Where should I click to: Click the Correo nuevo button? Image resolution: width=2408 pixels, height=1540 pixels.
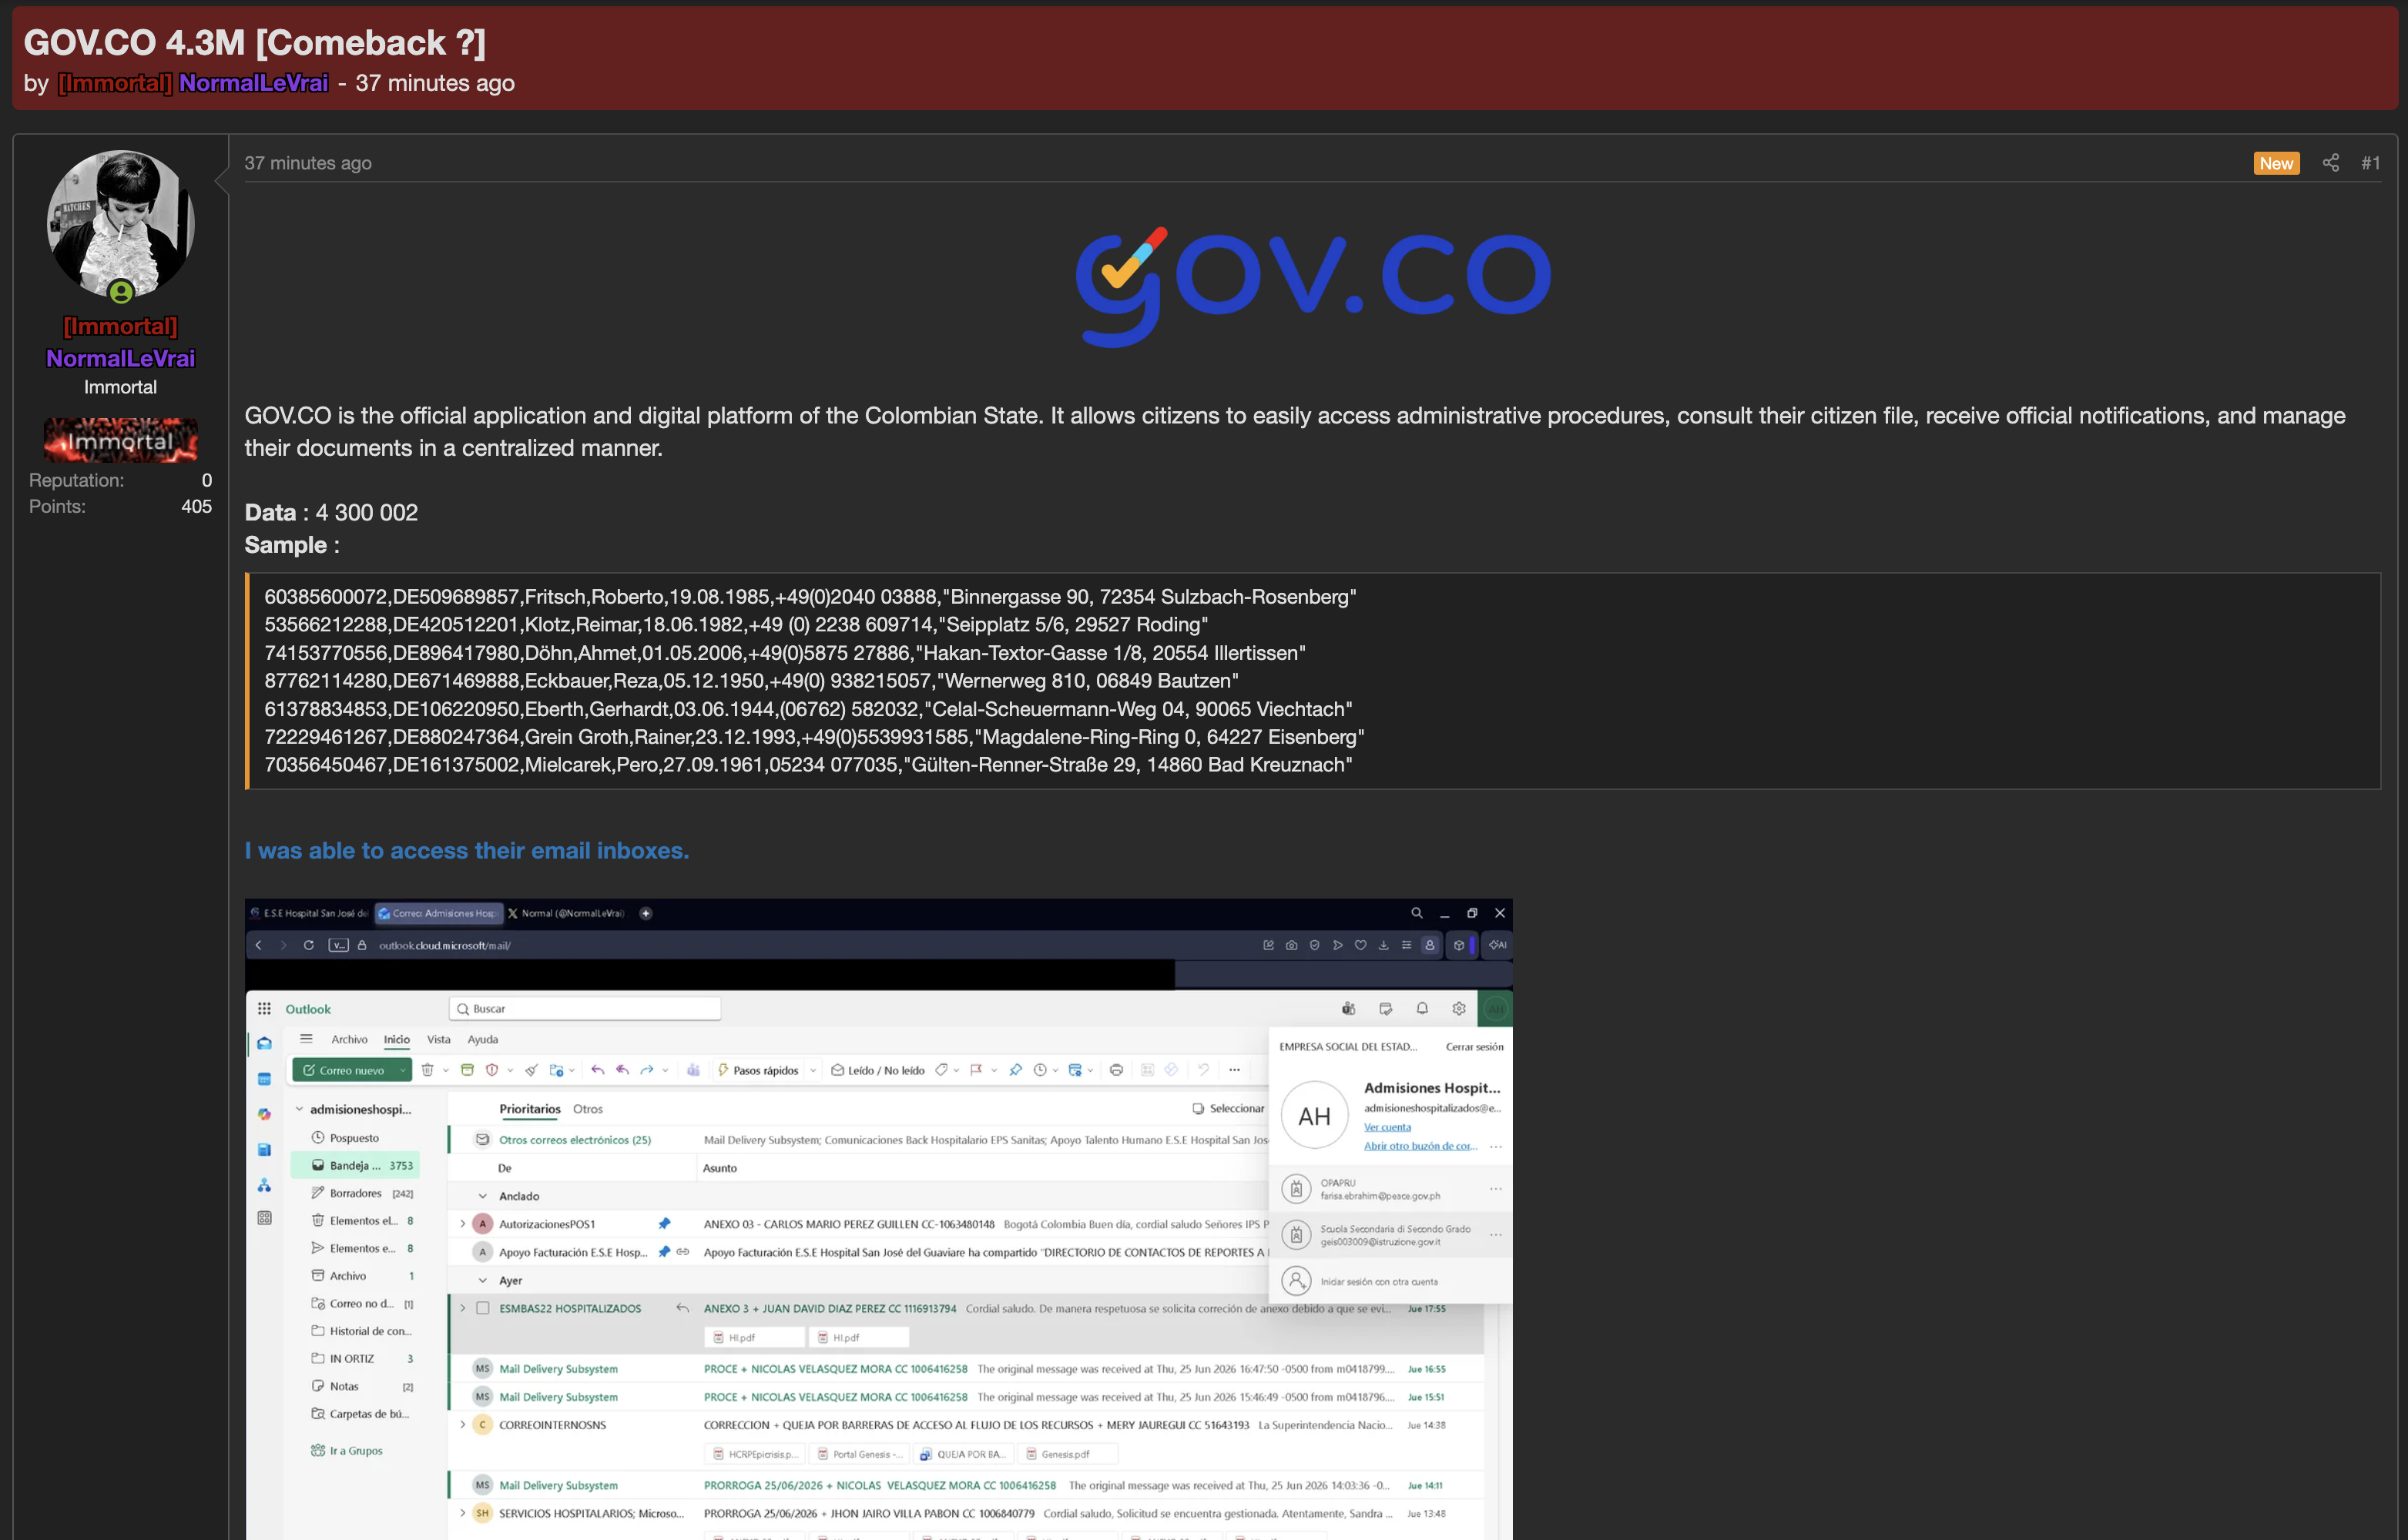(x=343, y=1070)
